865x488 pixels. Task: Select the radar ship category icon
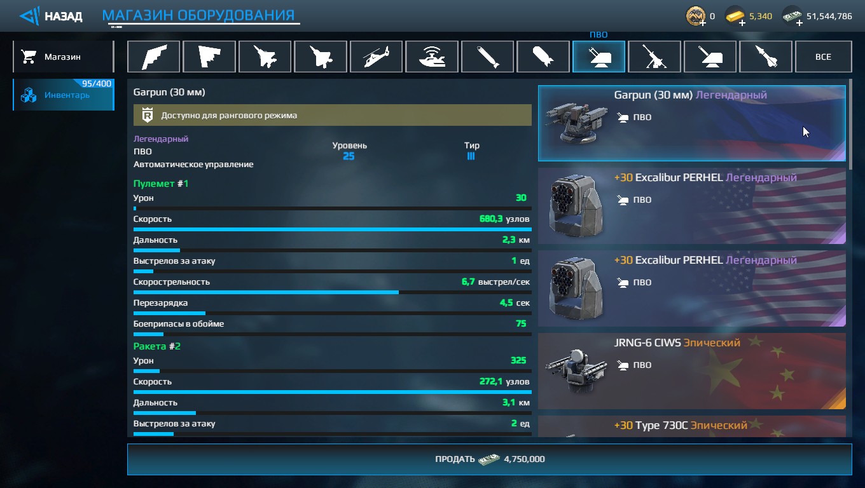[x=432, y=57]
